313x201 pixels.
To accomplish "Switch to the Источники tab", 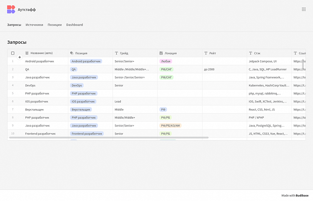I will (x=34, y=25).
